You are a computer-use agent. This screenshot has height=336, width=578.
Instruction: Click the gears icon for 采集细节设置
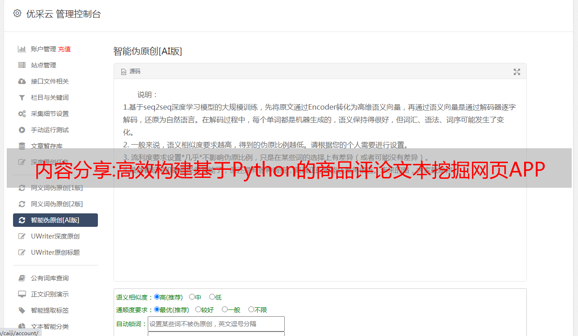[22, 114]
